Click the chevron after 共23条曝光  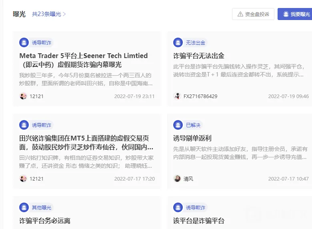coord(64,14)
